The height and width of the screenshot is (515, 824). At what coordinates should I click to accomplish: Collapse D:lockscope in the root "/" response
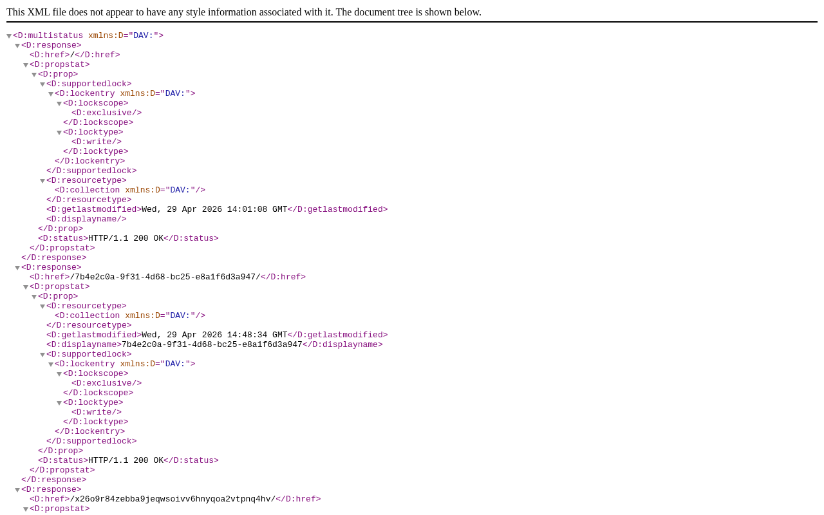coord(59,104)
